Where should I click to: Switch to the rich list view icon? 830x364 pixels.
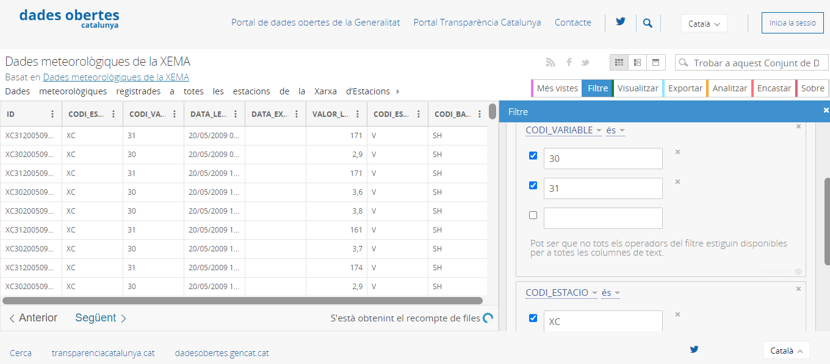[x=637, y=63]
